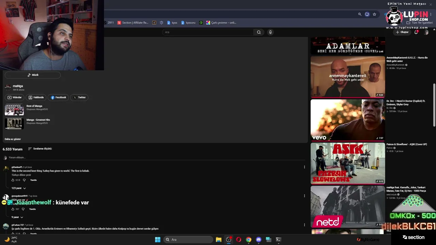Viewport: 436px width, 245px height.
Task: Open the Sıralama ölçütü sort dropdown
Action: click(x=40, y=149)
